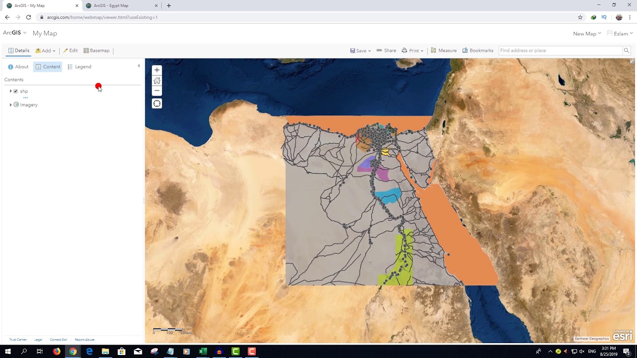Open the Print dropdown

point(413,51)
